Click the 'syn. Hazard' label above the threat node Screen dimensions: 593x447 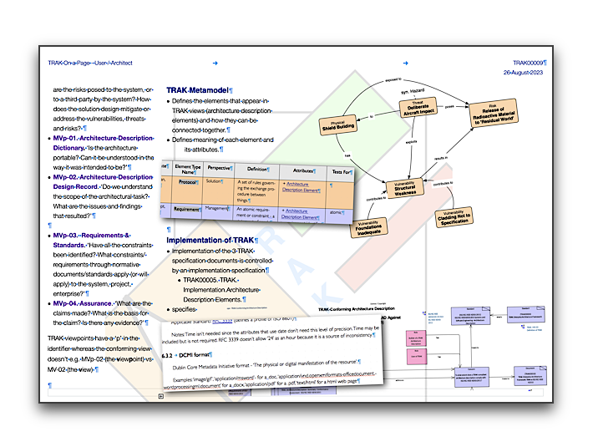[x=413, y=91]
